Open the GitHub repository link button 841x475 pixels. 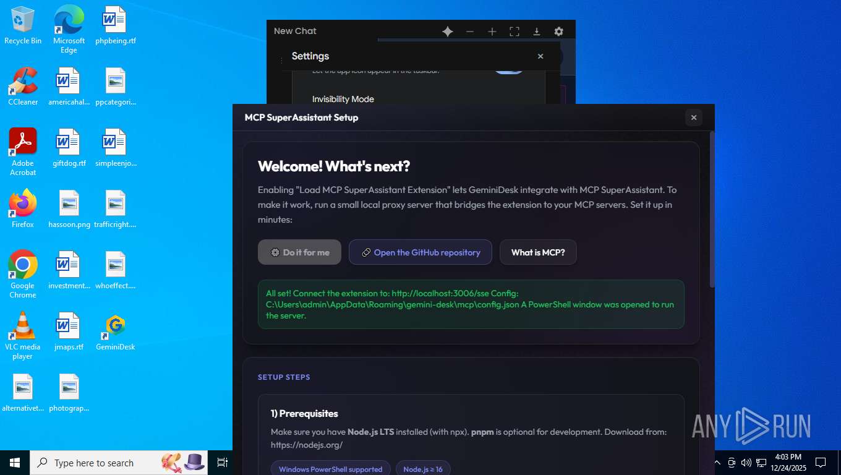click(x=420, y=252)
